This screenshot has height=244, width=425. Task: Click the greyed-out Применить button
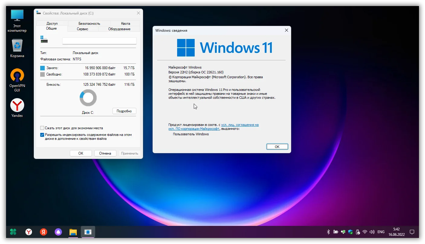130,153
